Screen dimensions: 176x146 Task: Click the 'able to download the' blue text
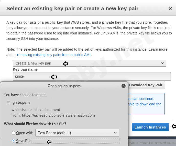point(145,104)
